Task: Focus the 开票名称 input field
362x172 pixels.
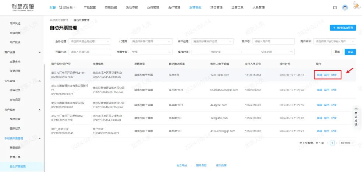Action: [90, 52]
